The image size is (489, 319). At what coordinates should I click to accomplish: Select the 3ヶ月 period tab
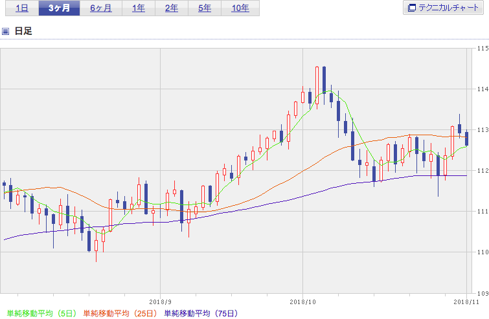click(x=59, y=8)
